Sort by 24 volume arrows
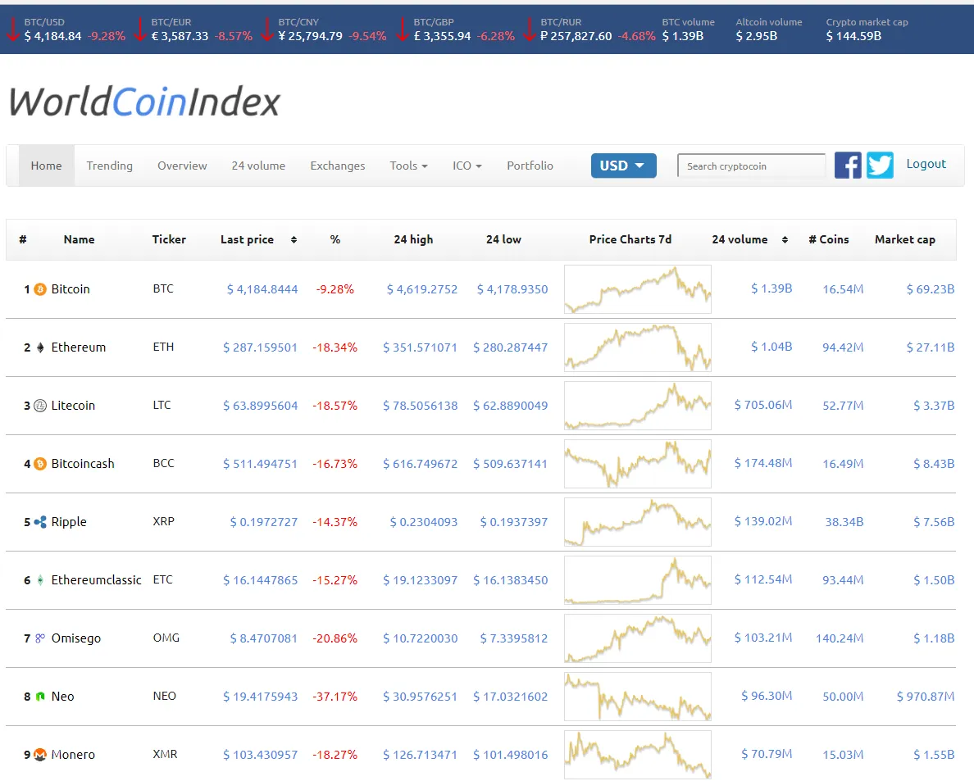This screenshot has width=974, height=781. tap(785, 239)
